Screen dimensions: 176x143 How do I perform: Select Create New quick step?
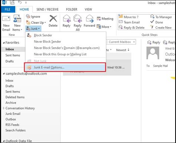[x=161, y=27]
